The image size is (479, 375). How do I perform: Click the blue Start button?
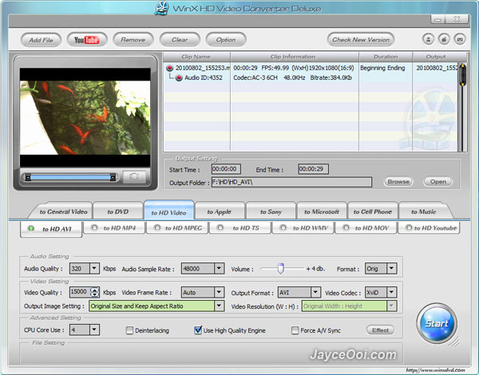pos(437,323)
